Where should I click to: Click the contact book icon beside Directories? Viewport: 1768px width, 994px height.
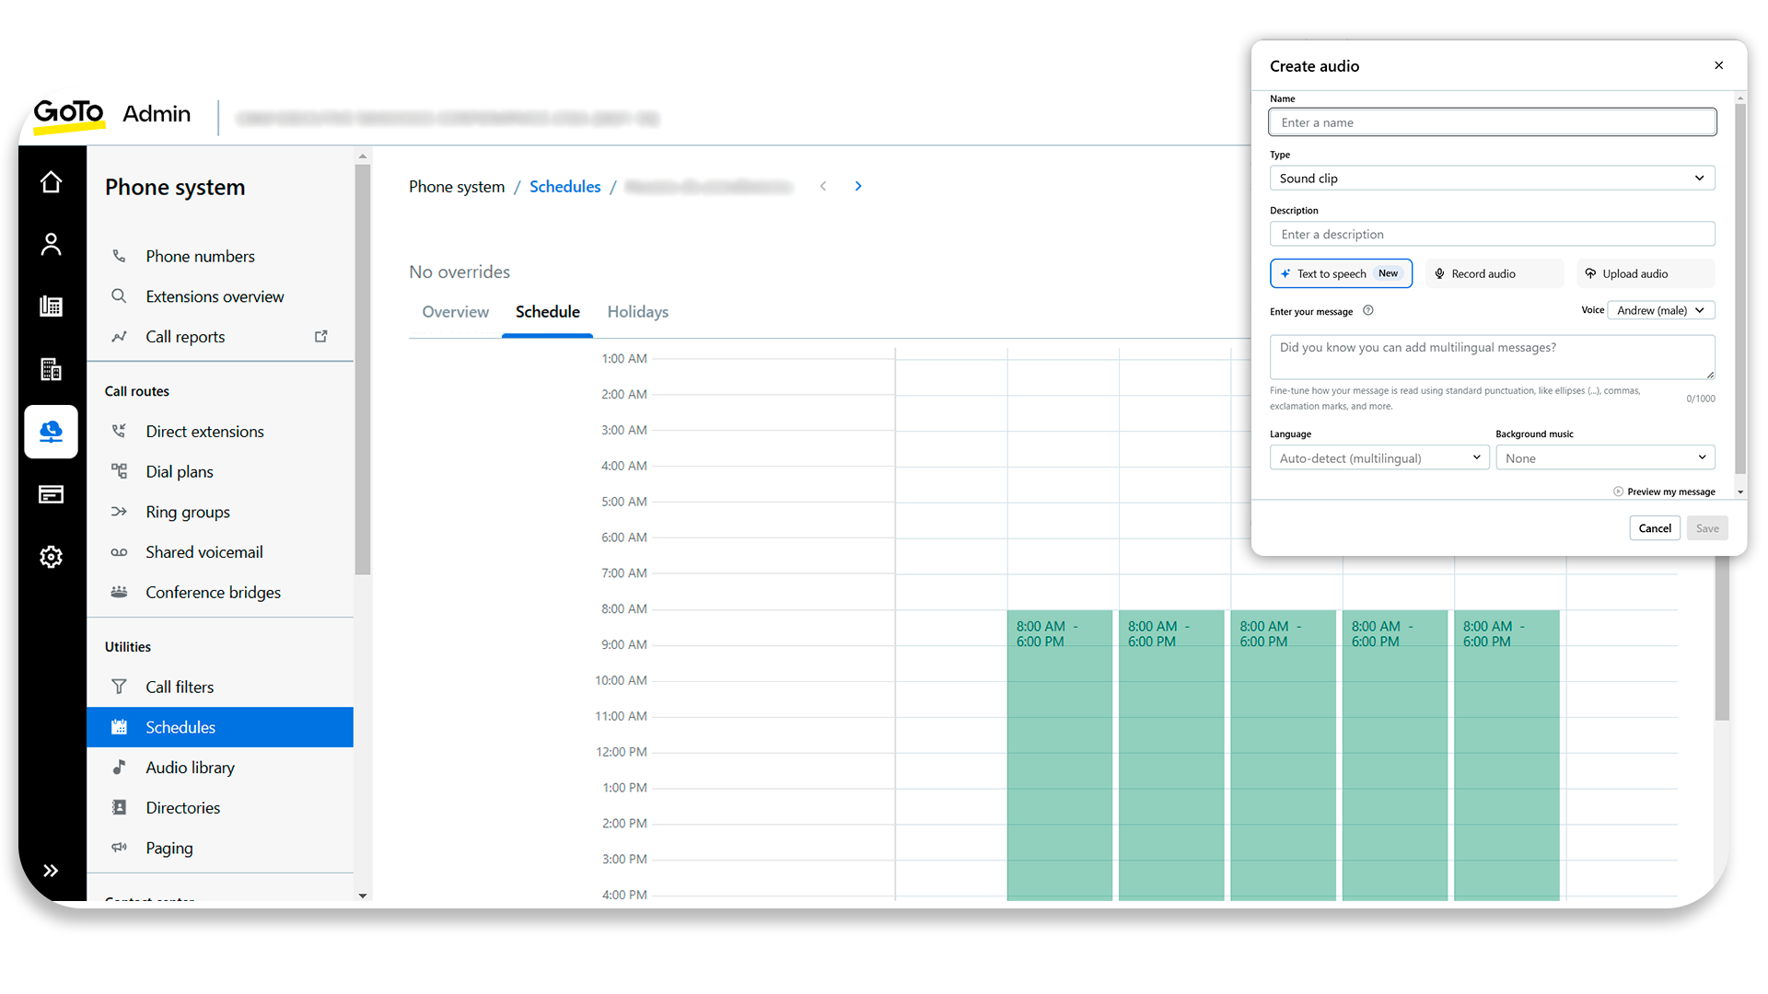tap(119, 807)
